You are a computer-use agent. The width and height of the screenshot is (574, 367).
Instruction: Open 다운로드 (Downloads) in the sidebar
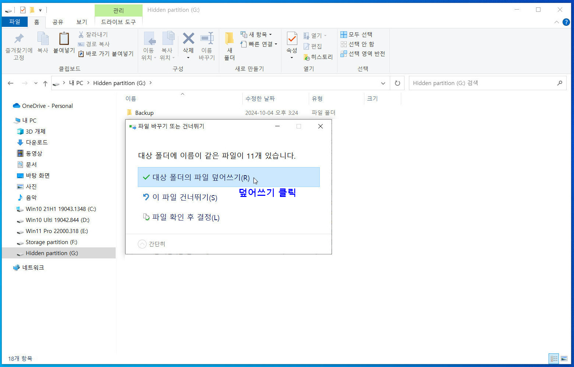pos(36,142)
